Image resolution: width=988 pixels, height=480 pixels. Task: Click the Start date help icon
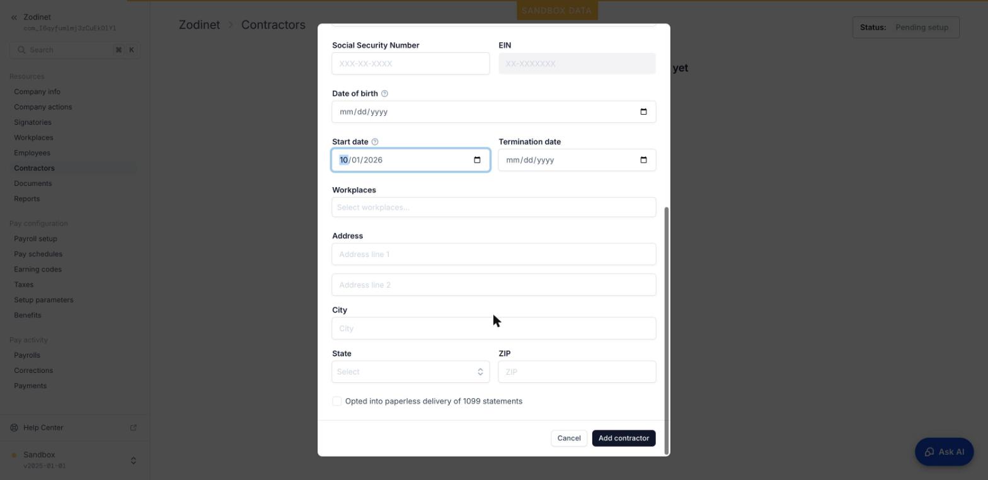coord(375,142)
